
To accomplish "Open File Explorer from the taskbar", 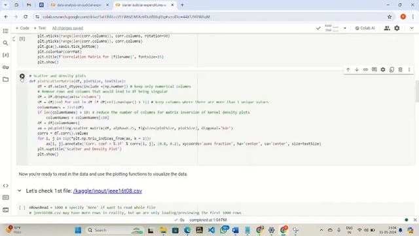I will pos(163,230).
